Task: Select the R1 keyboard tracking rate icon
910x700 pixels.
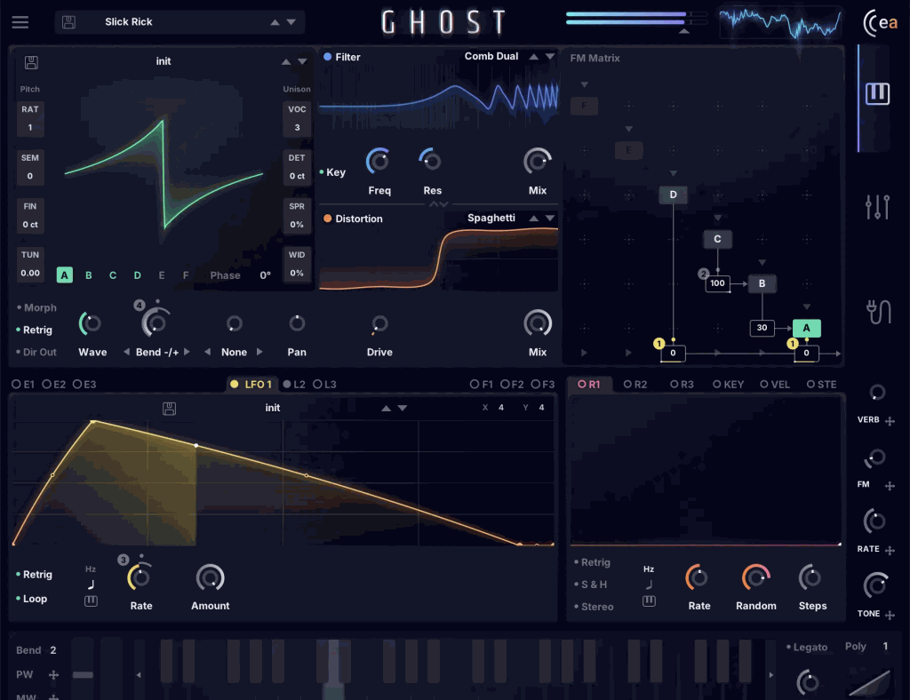Action: click(649, 601)
